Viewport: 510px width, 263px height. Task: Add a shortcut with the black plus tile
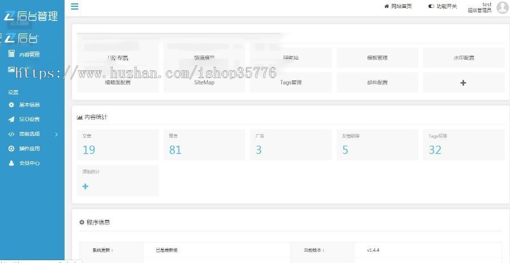(463, 83)
